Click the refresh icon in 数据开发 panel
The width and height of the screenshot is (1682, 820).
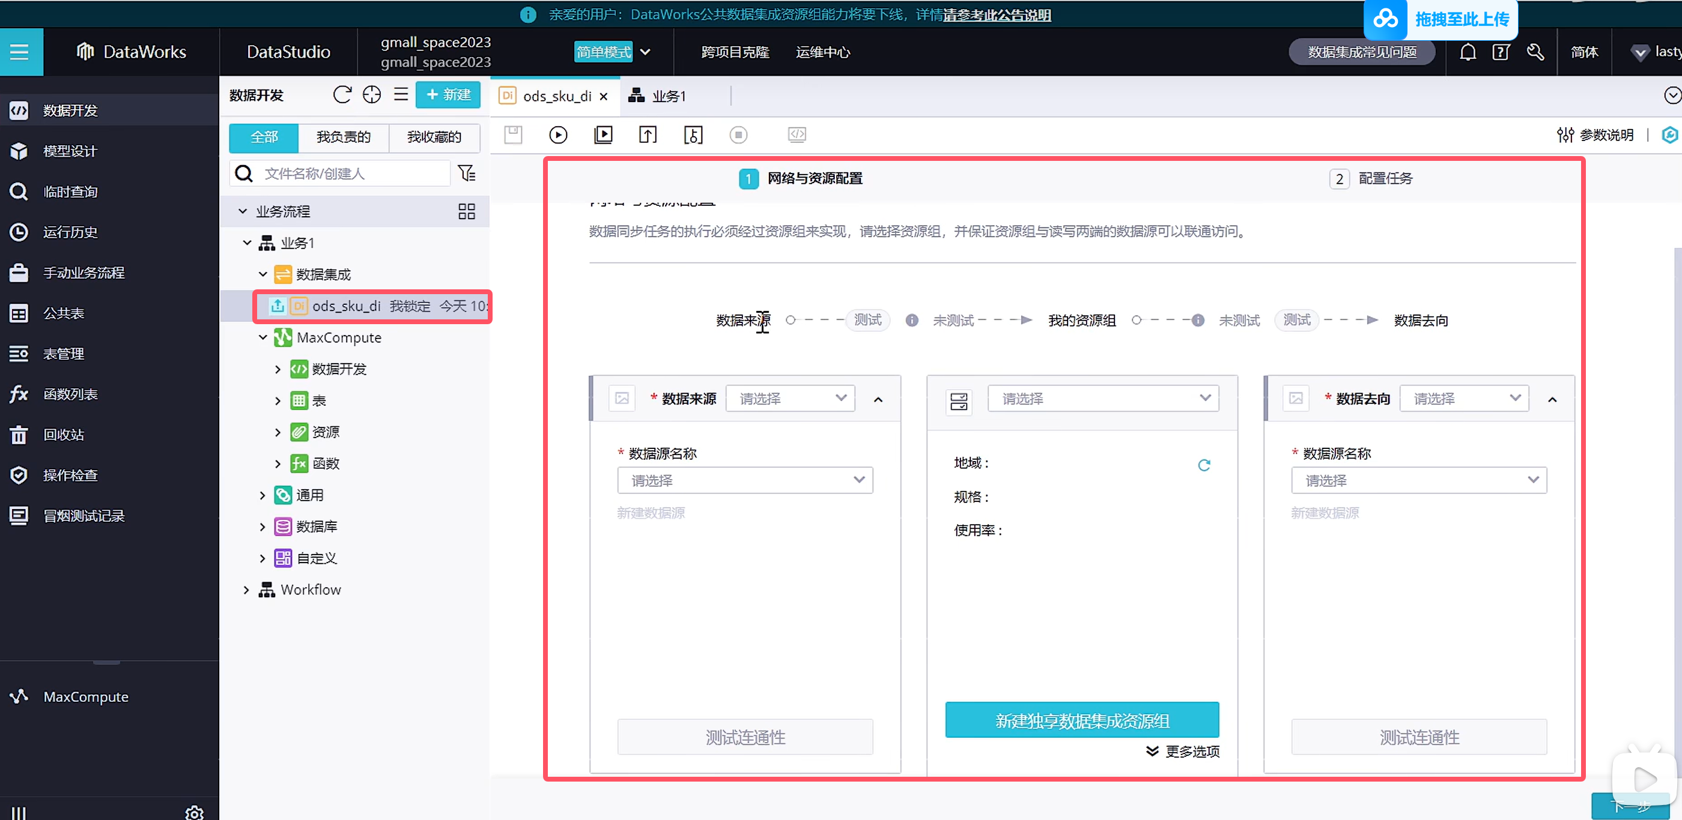tap(342, 95)
